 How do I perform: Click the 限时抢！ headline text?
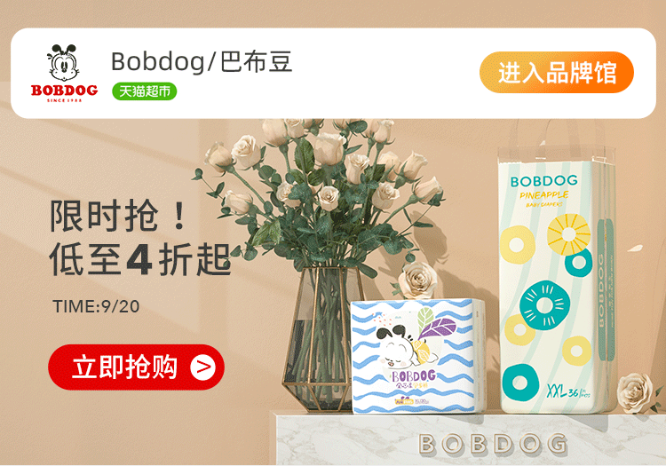tap(119, 216)
